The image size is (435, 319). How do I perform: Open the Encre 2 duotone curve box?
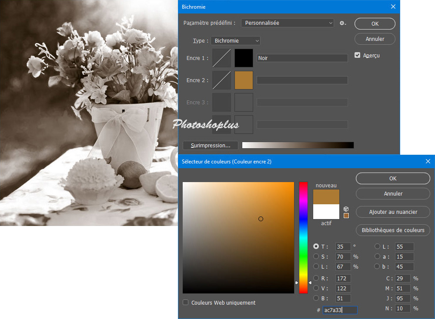pyautogui.click(x=221, y=80)
